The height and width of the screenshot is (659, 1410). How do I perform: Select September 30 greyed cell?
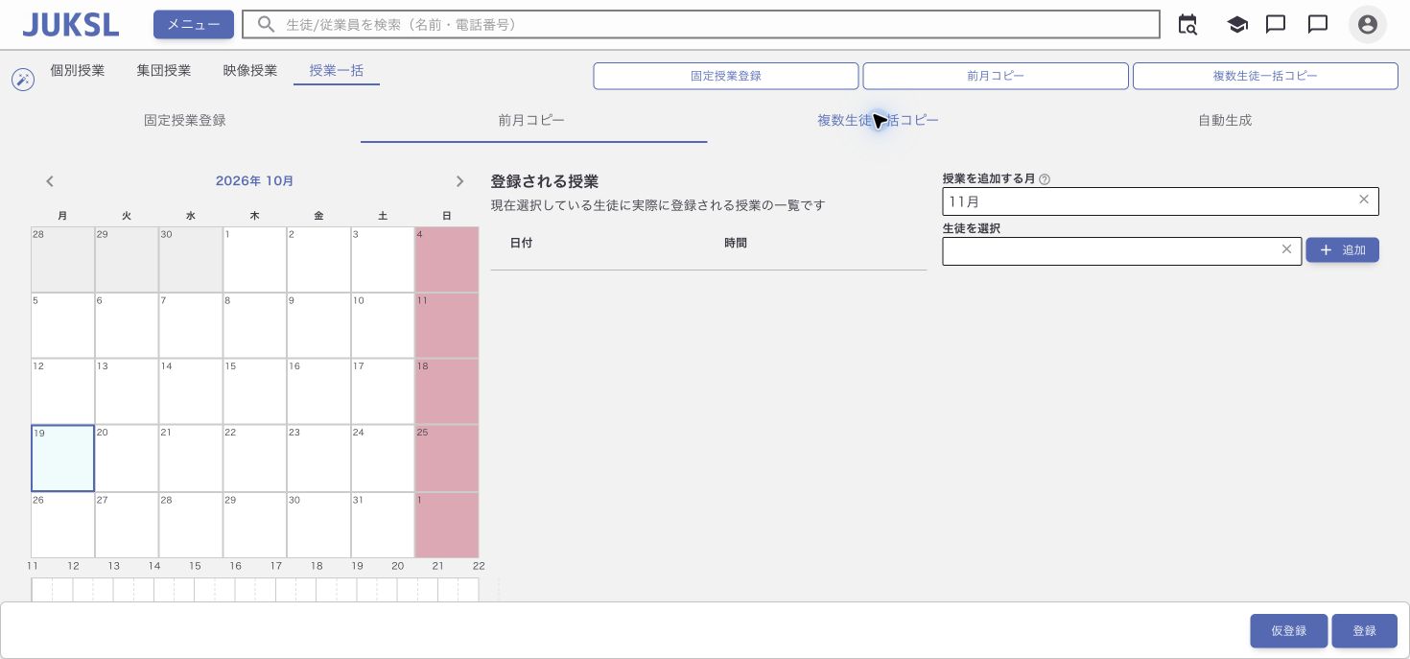pos(191,260)
